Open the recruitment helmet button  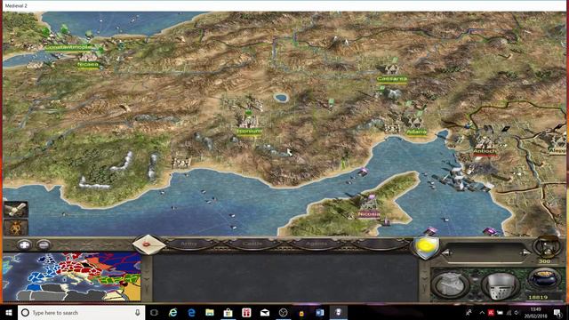[501, 285]
